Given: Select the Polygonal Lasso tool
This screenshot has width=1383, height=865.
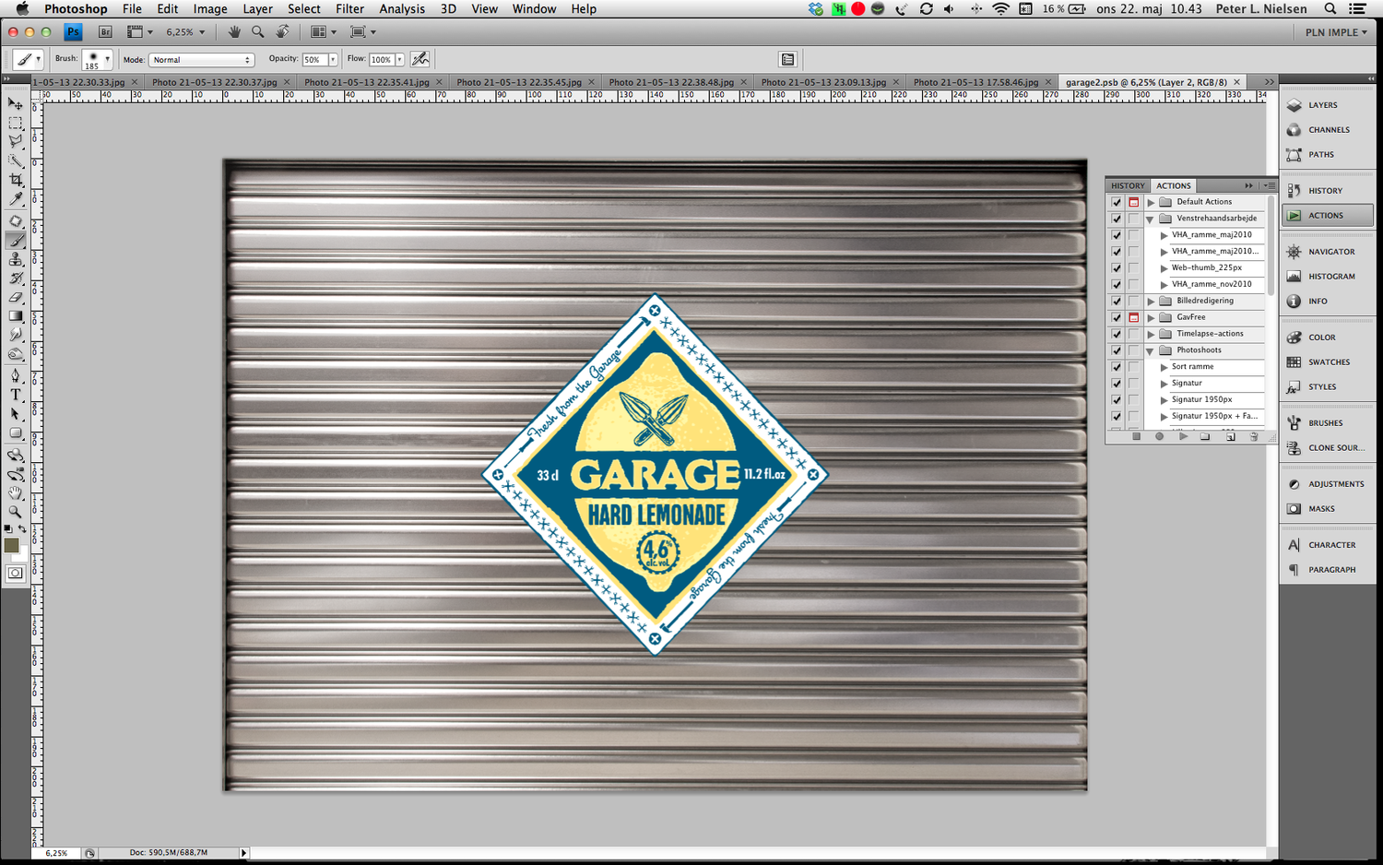Looking at the screenshot, I should click(16, 142).
